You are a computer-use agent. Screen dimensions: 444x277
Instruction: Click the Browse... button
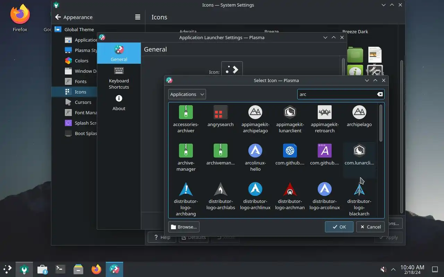184,227
